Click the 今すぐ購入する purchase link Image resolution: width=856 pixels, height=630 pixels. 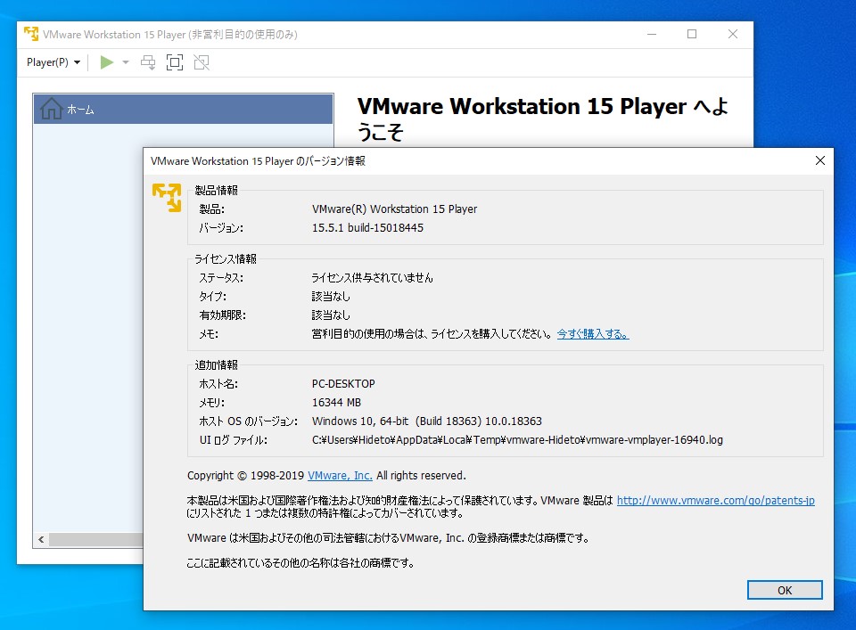pyautogui.click(x=592, y=333)
